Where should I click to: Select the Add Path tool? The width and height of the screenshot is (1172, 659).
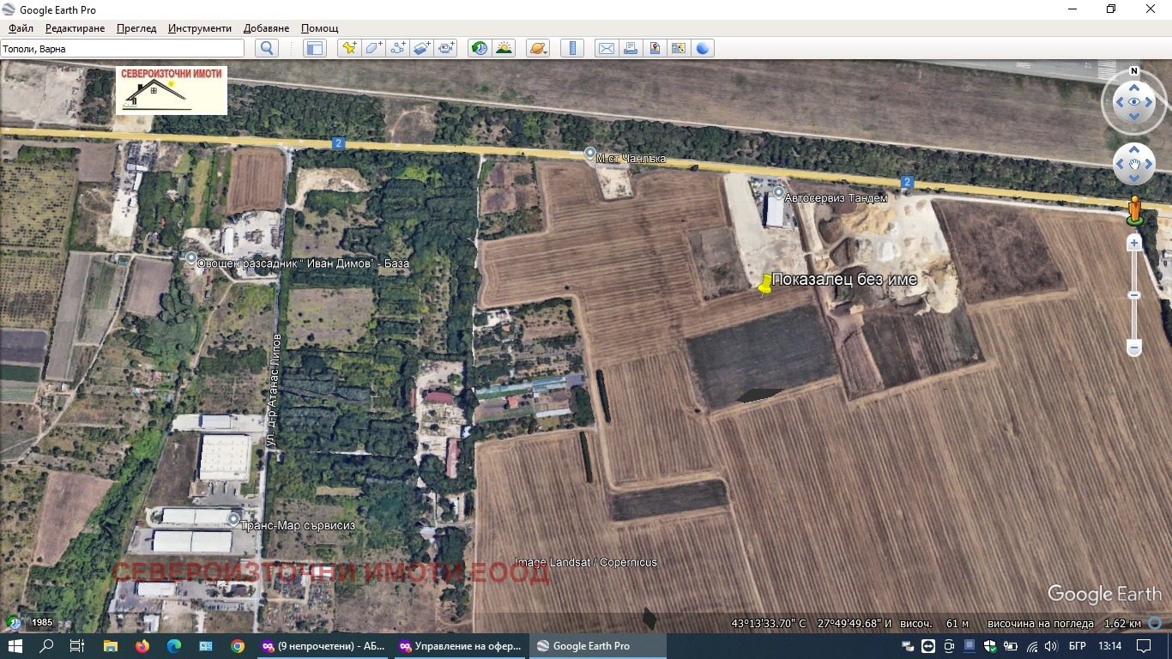[397, 48]
